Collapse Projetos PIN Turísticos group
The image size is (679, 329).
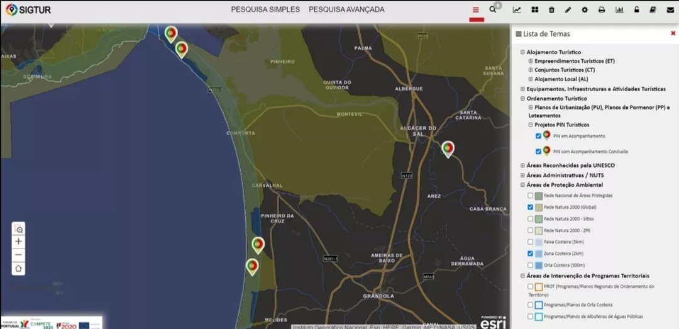tap(531, 125)
